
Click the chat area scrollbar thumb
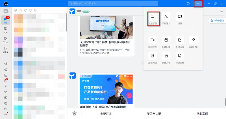225,102
